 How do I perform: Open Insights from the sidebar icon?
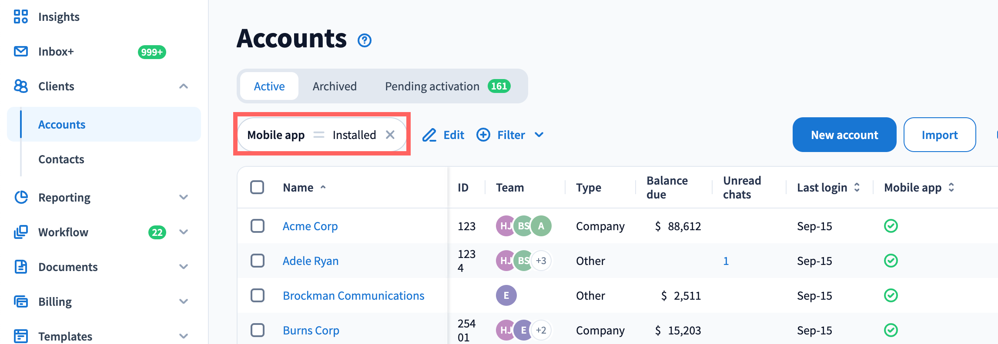(x=20, y=17)
